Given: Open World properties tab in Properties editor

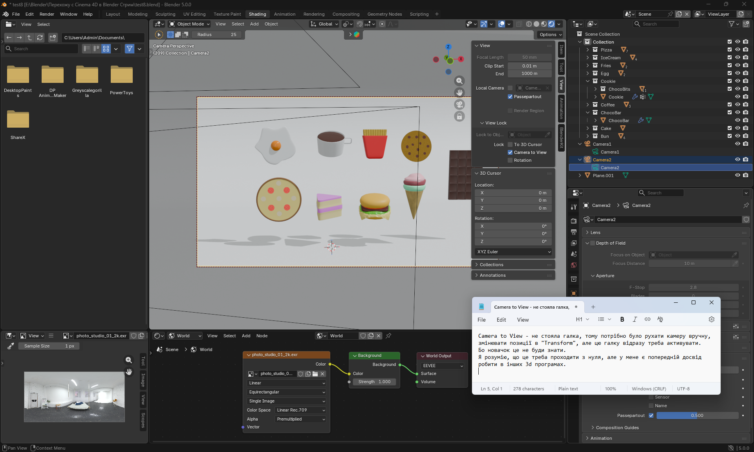Looking at the screenshot, I should (x=574, y=265).
